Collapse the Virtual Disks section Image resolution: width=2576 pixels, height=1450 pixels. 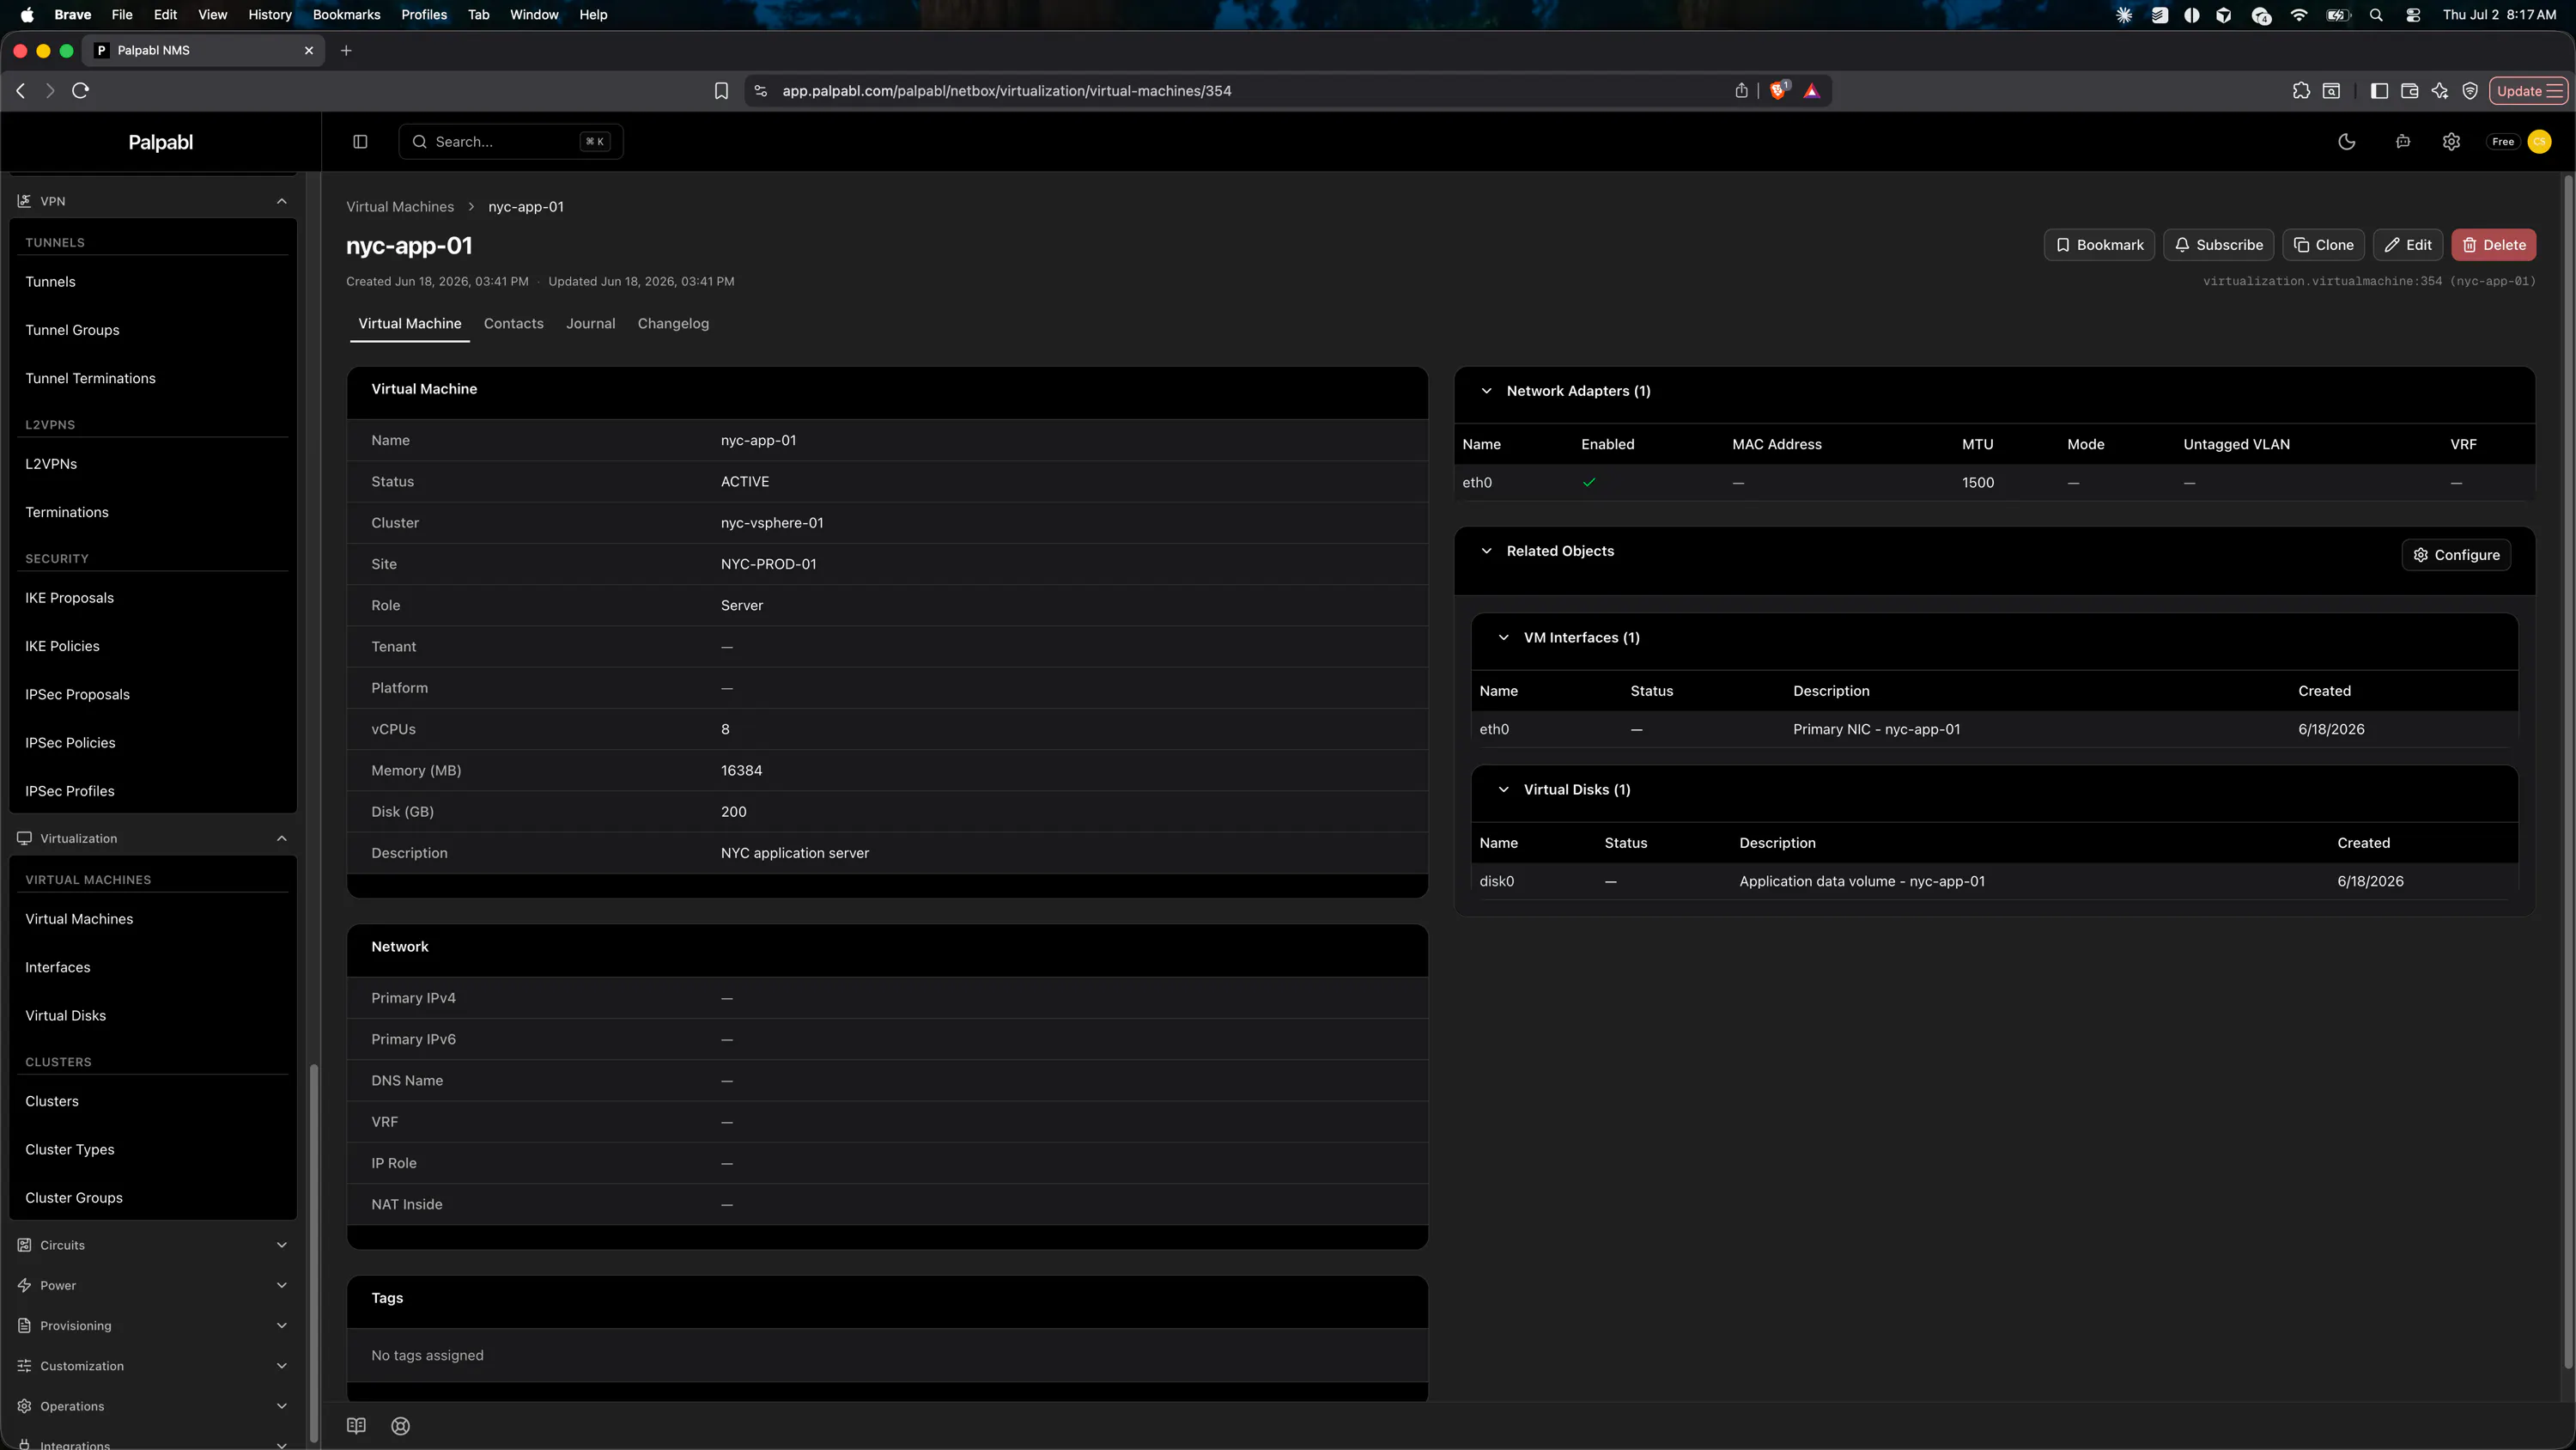(1503, 789)
